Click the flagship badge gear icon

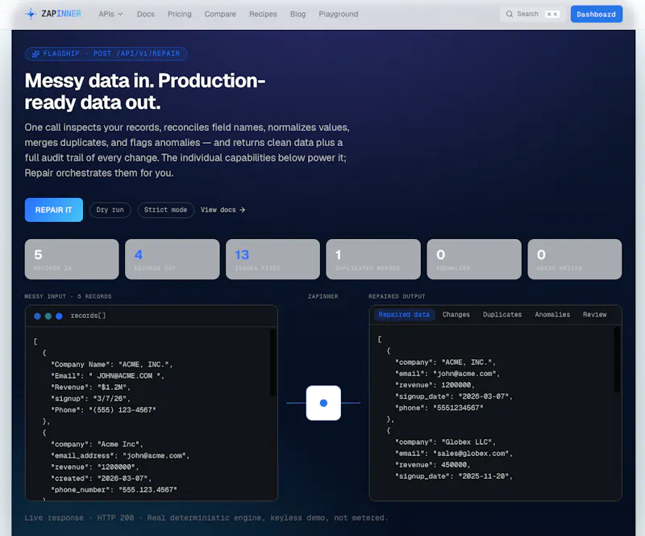(35, 53)
